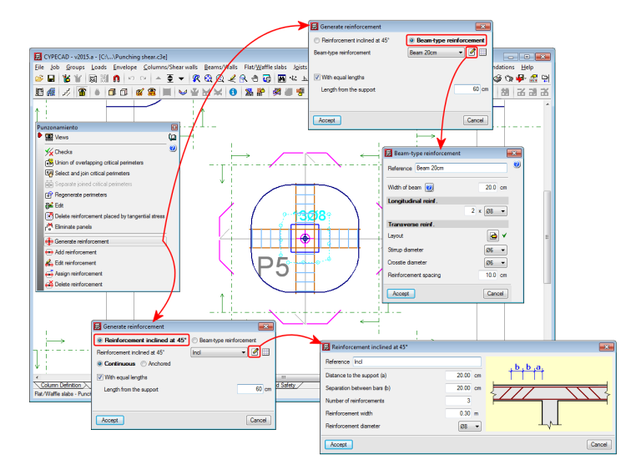Open the Columns/Shear walls menu
641x465 pixels.
point(170,67)
